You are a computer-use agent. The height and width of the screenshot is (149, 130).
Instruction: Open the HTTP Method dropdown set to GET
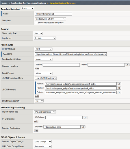(x=44, y=49)
